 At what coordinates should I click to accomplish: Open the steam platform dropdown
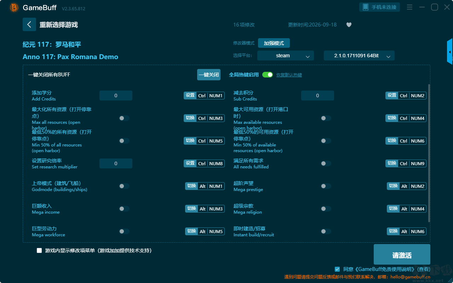point(286,56)
